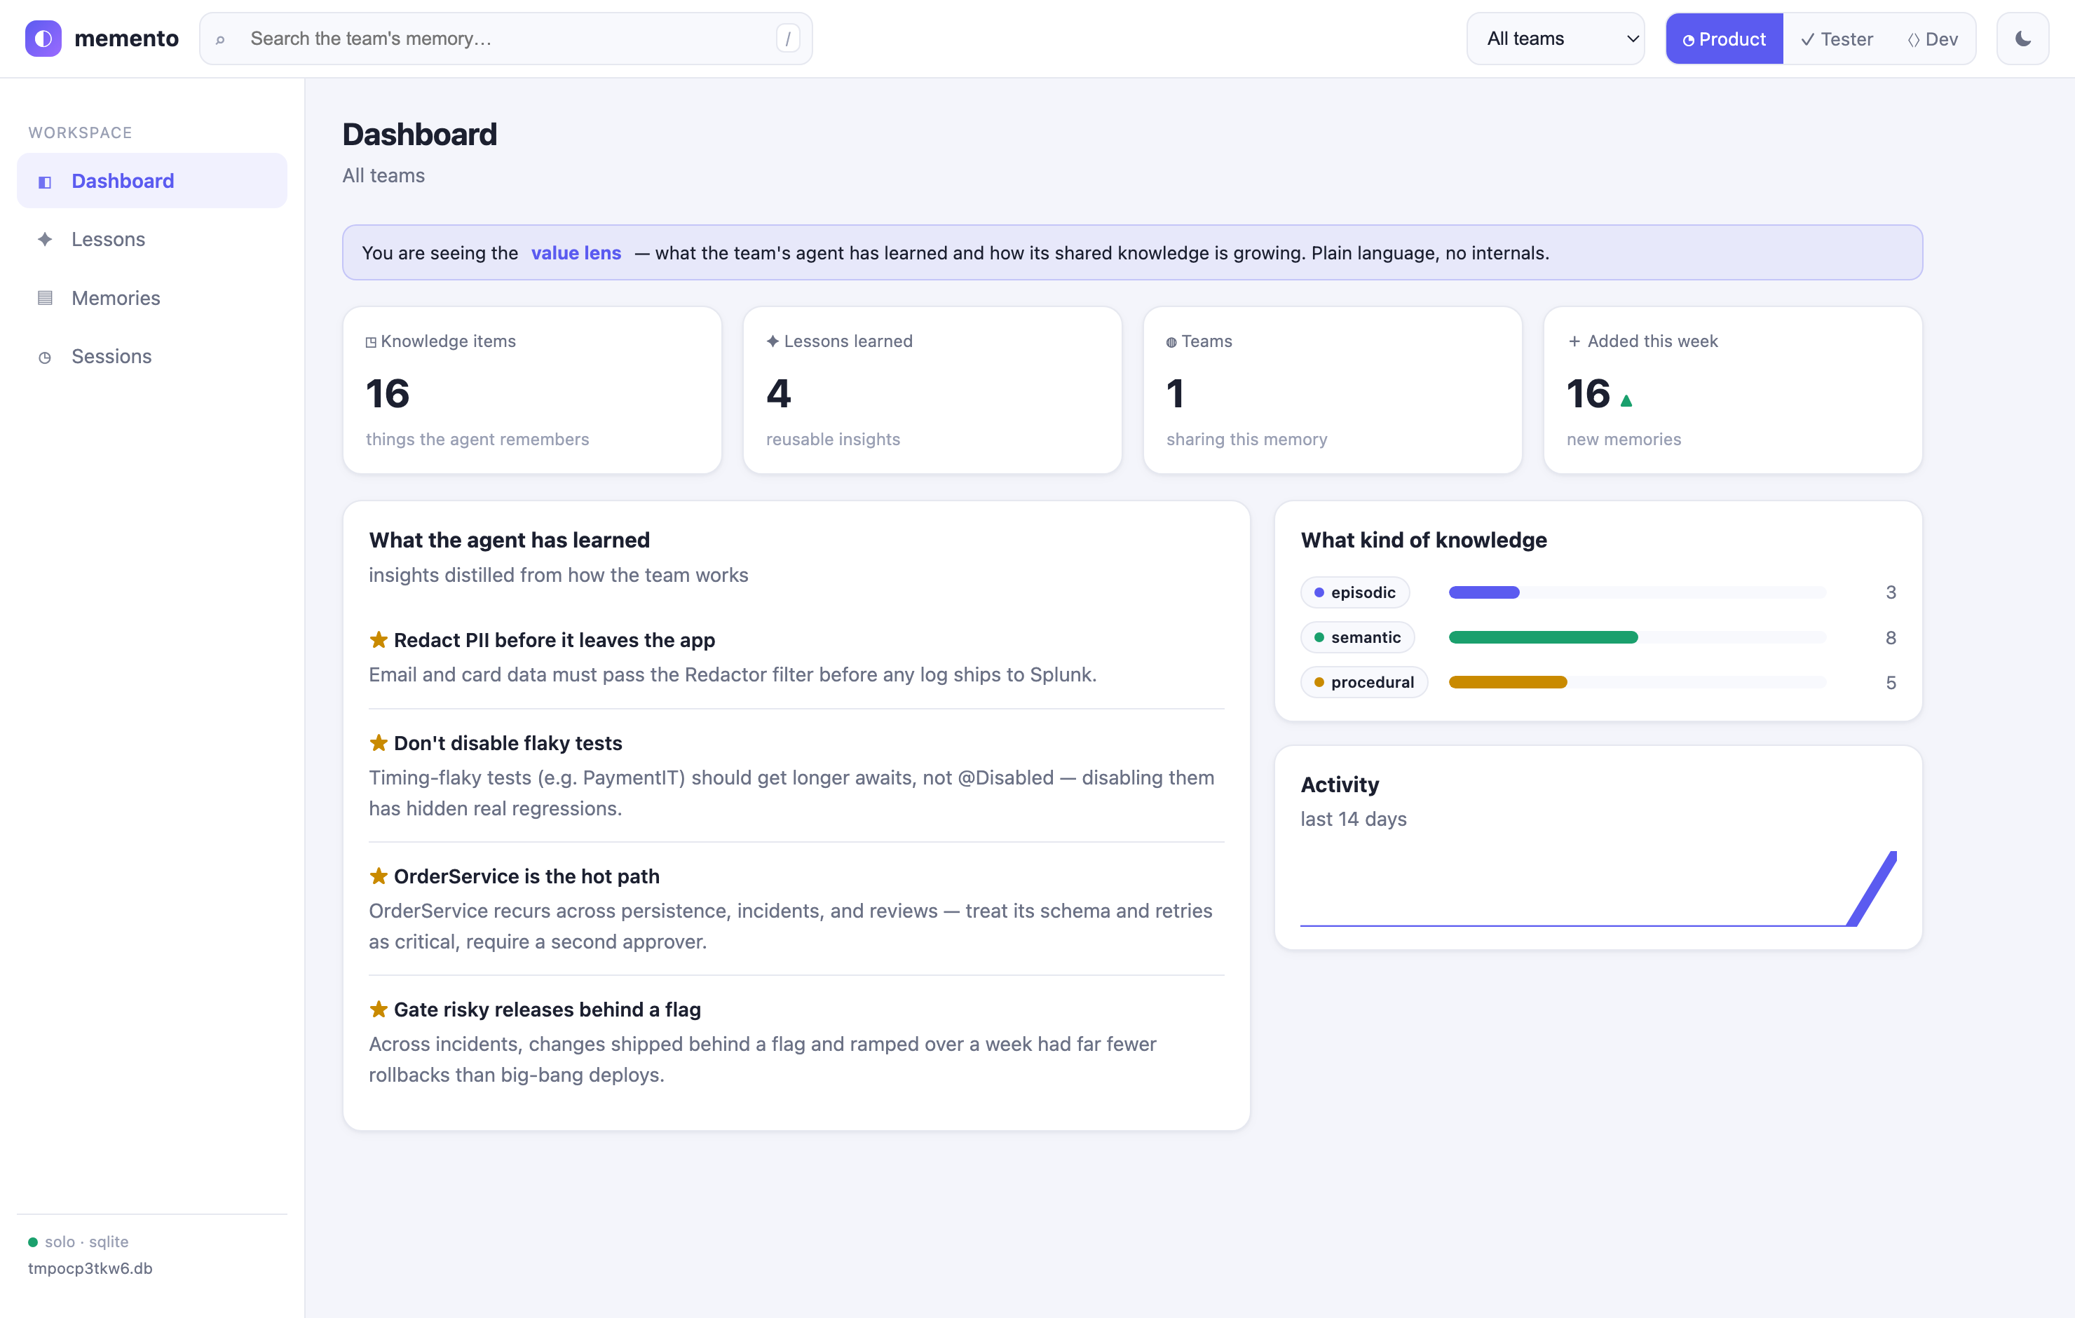2075x1318 pixels.
Task: Click the Added this week 16 value
Action: (x=1587, y=394)
